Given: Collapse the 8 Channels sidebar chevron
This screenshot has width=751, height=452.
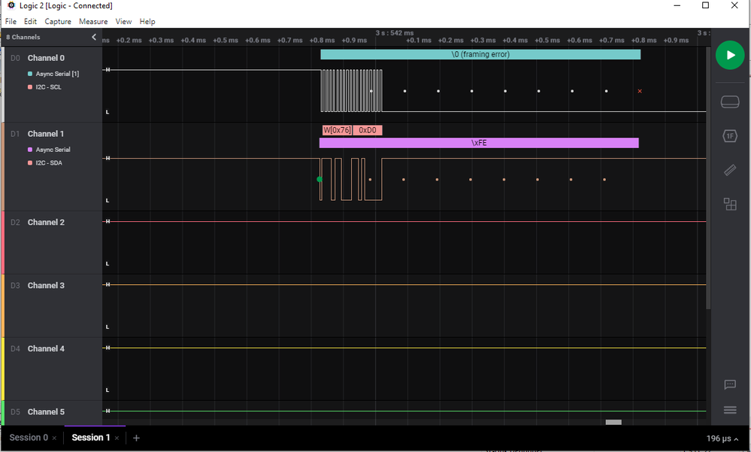Looking at the screenshot, I should (x=94, y=37).
